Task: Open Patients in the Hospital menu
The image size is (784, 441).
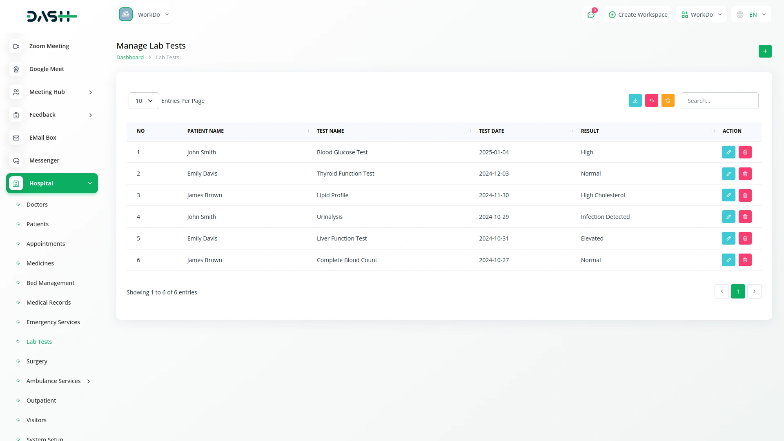Action: [38, 224]
